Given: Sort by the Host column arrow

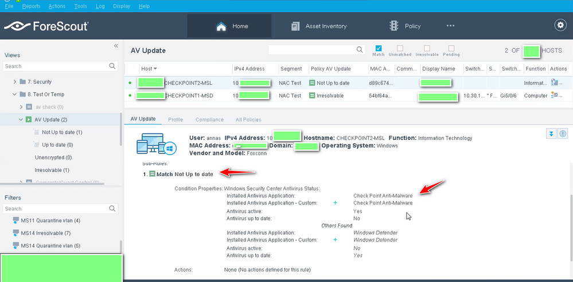Looking at the screenshot, I should pyautogui.click(x=155, y=69).
